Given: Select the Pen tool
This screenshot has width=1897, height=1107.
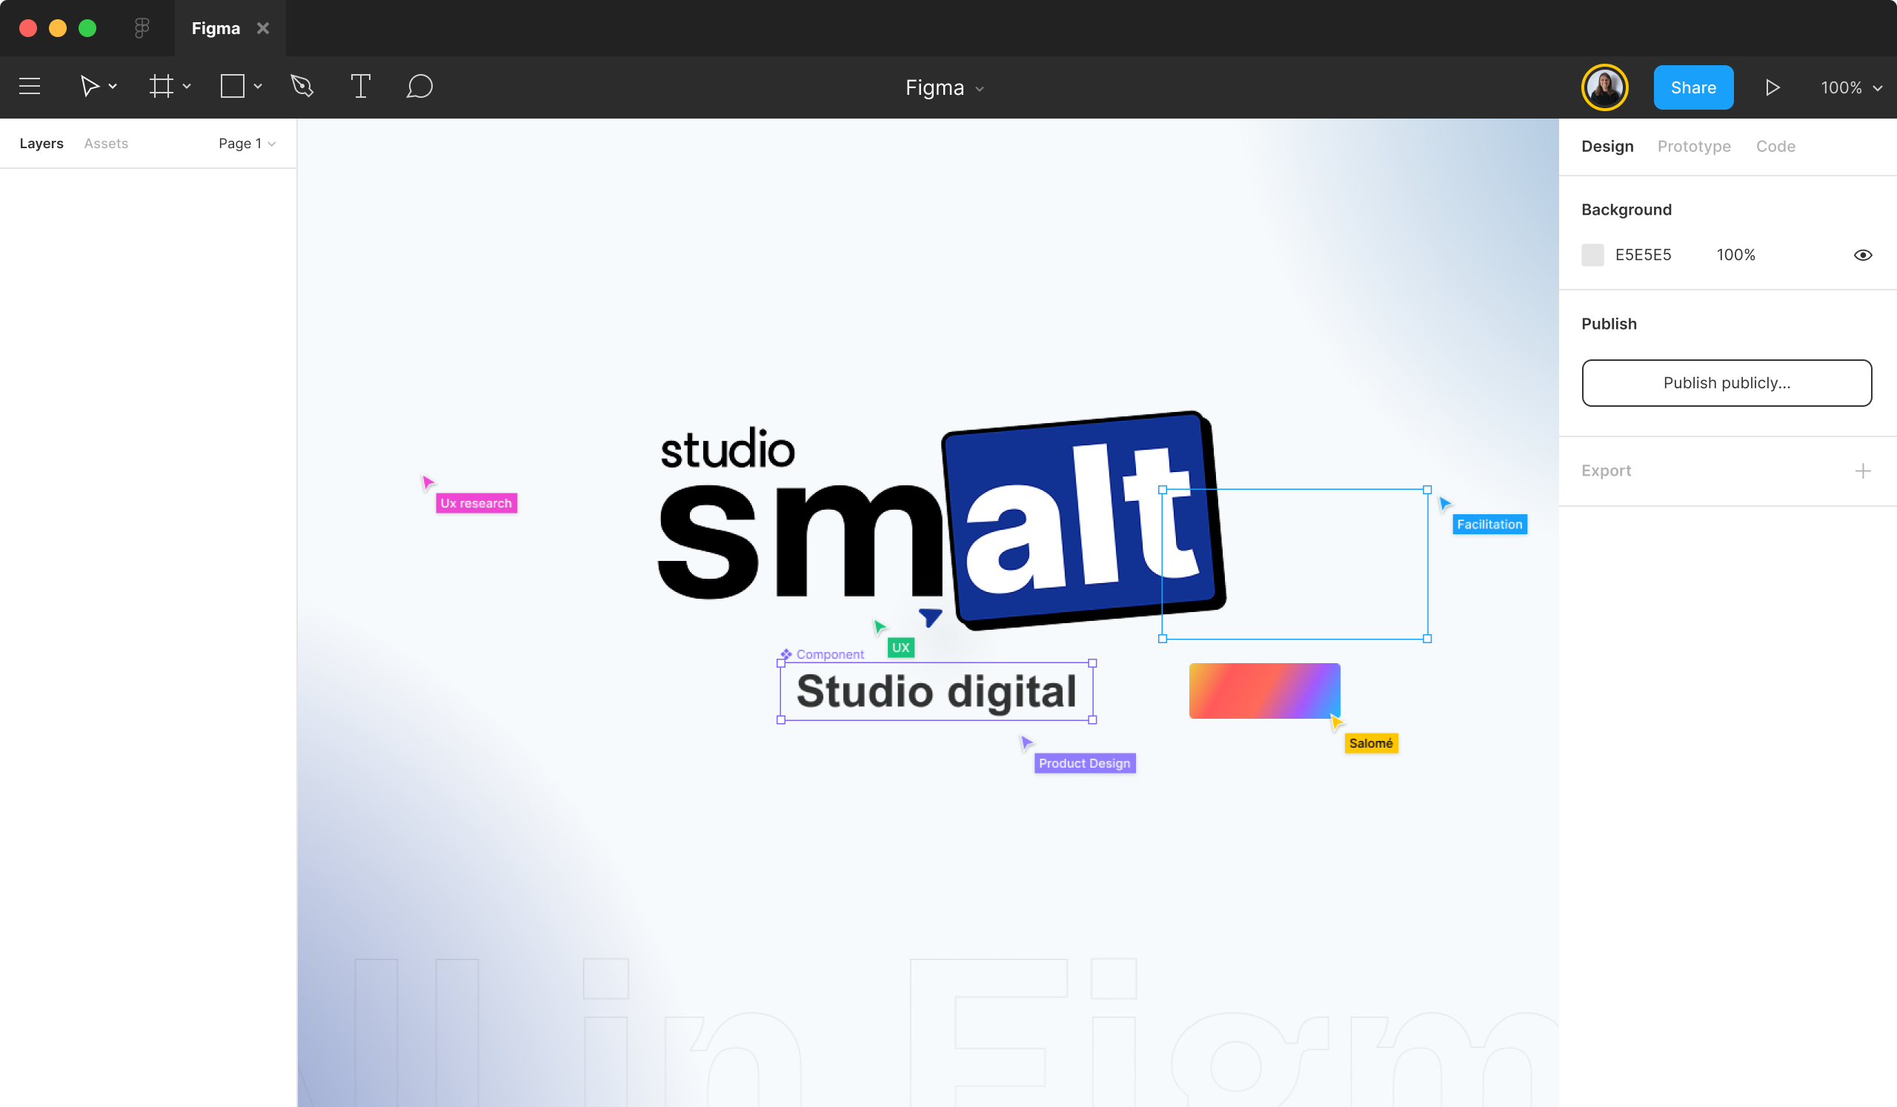Looking at the screenshot, I should pos(302,87).
